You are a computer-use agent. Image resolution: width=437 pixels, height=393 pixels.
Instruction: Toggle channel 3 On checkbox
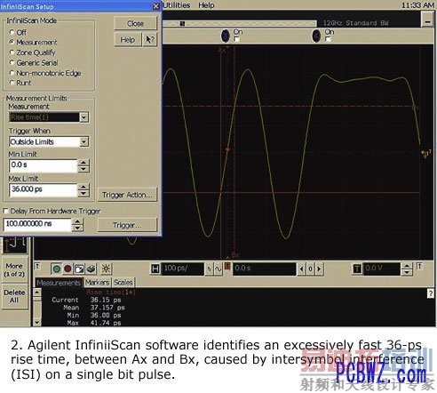coord(236,39)
